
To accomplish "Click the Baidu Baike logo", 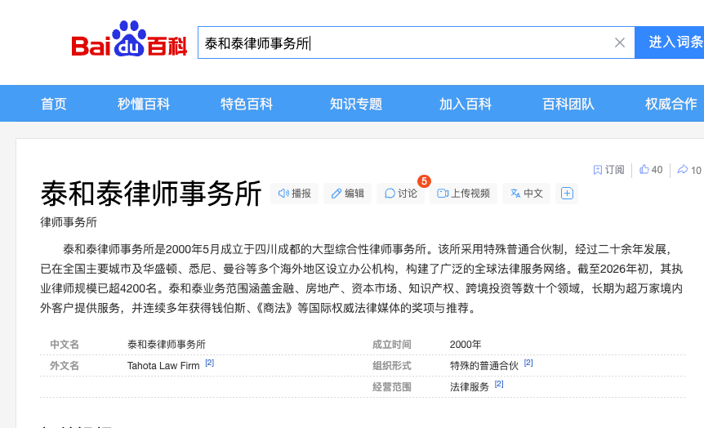I will click(129, 39).
